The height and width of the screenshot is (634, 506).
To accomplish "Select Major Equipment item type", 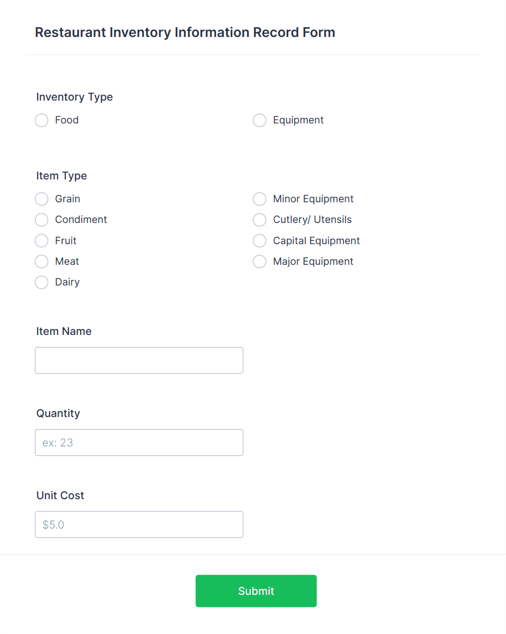I will [260, 262].
